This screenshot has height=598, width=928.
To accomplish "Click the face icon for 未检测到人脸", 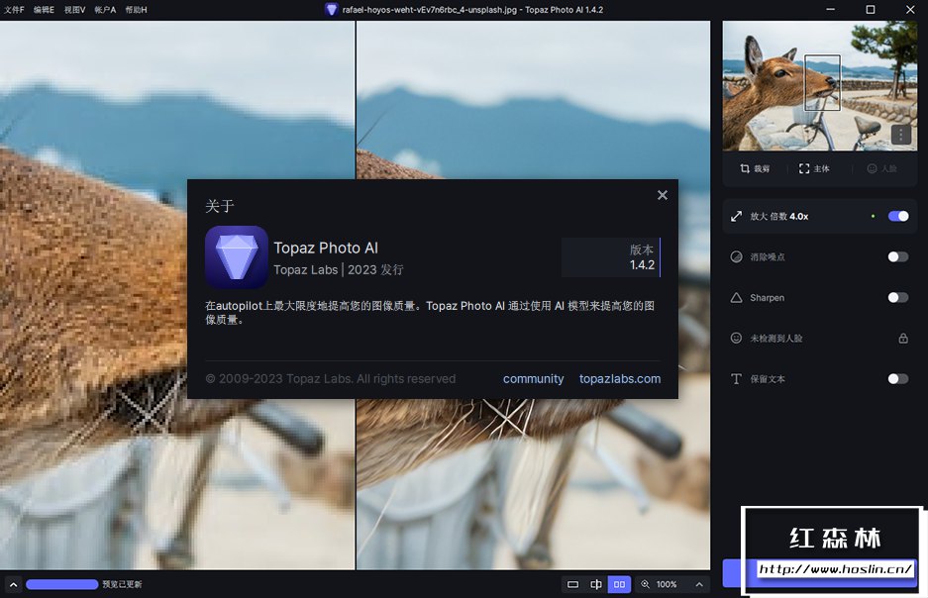I will click(x=736, y=338).
